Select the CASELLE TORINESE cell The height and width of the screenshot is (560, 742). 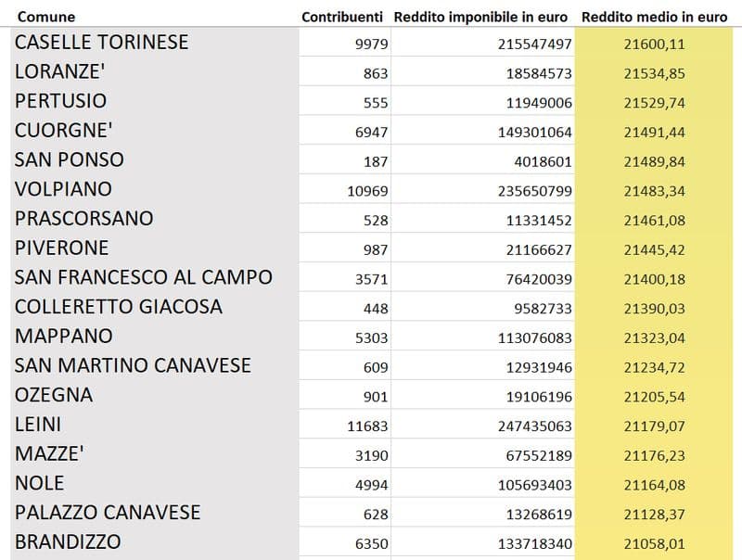click(102, 42)
